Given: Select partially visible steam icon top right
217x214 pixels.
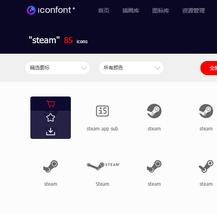Looking at the screenshot, I should (x=206, y=111).
